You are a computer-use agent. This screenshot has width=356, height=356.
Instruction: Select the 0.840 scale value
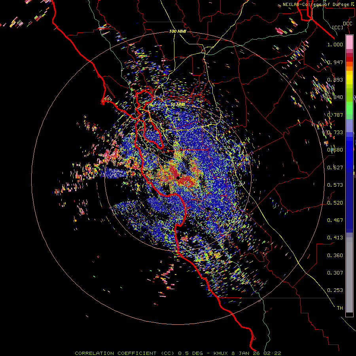click(335, 97)
